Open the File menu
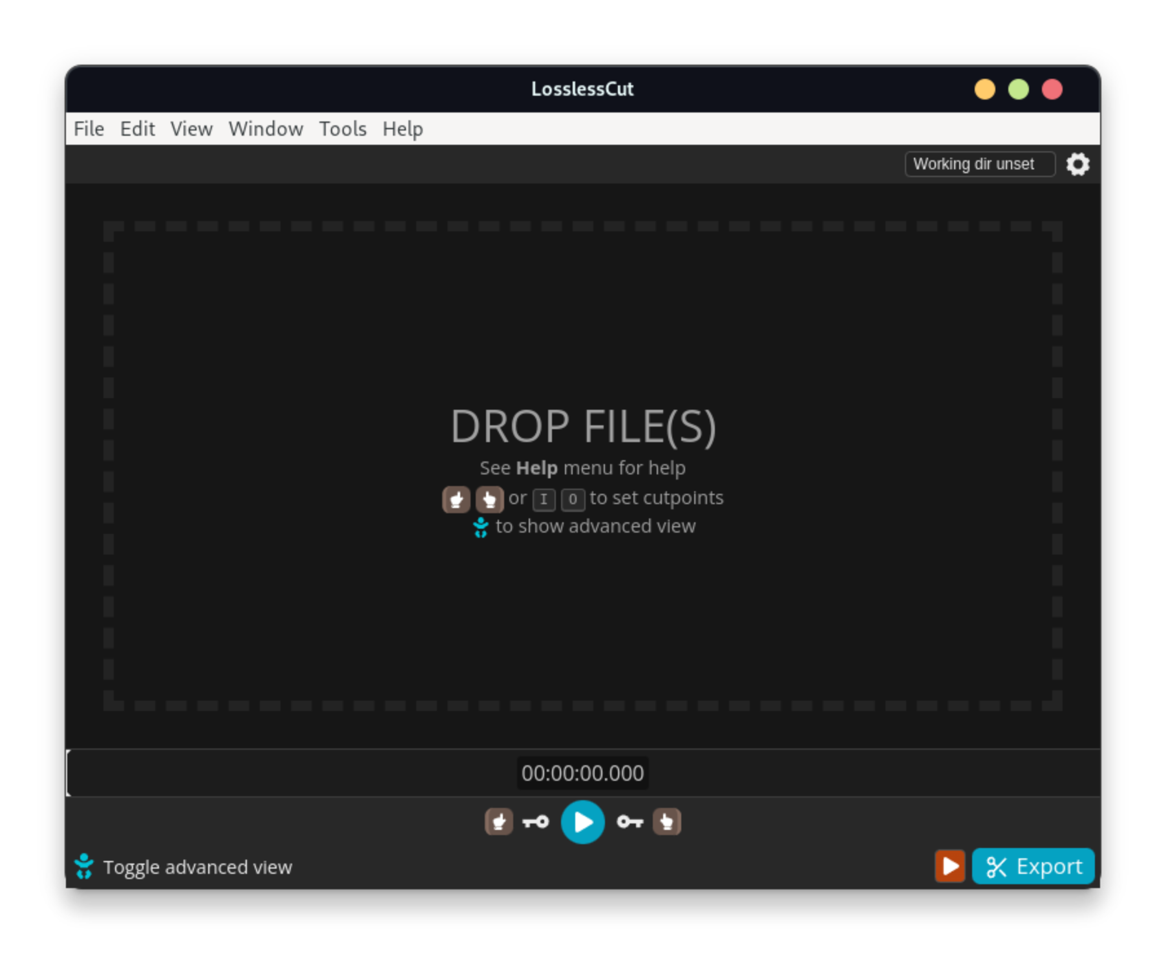Screen dimensions: 1166x954 tap(88, 129)
